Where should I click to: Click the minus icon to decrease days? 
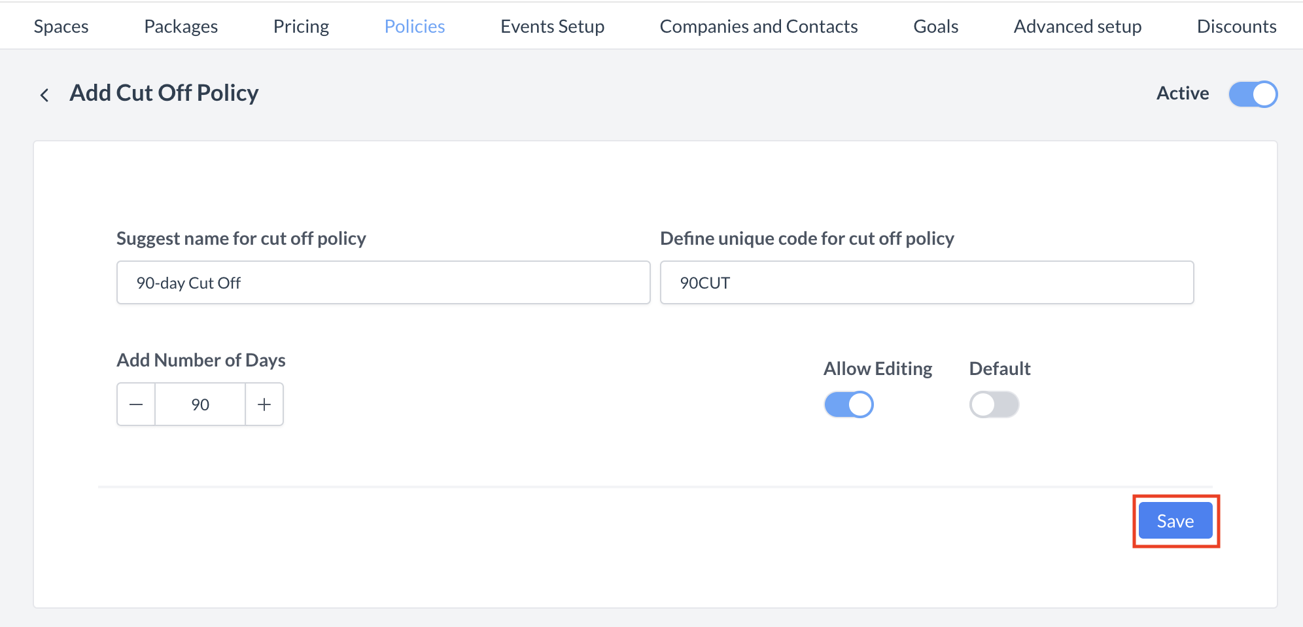136,404
